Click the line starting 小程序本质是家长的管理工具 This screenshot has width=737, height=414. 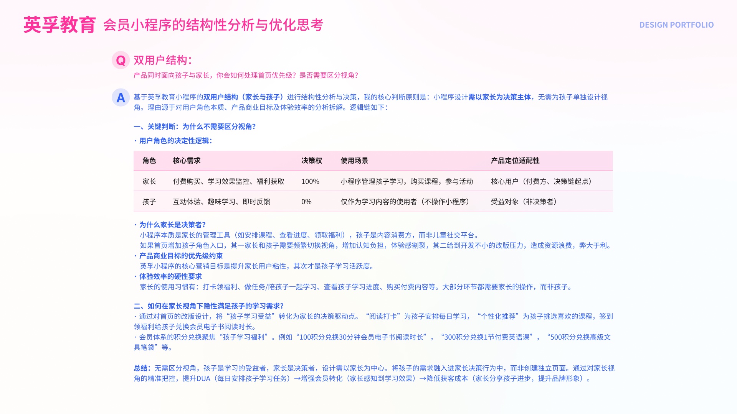tap(310, 235)
